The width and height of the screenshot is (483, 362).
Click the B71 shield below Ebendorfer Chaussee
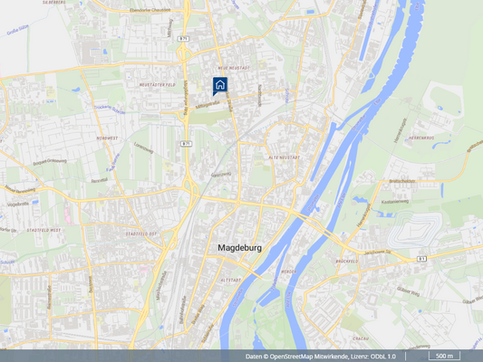tap(183, 39)
